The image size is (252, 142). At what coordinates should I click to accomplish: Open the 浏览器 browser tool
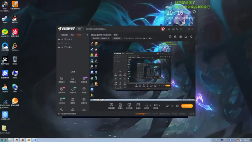pos(84,90)
